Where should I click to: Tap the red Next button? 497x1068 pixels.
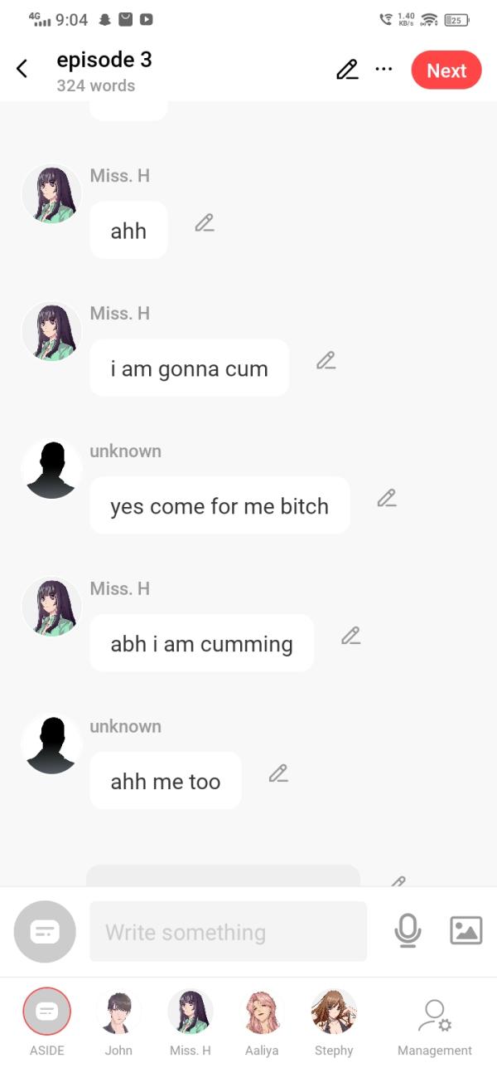446,71
